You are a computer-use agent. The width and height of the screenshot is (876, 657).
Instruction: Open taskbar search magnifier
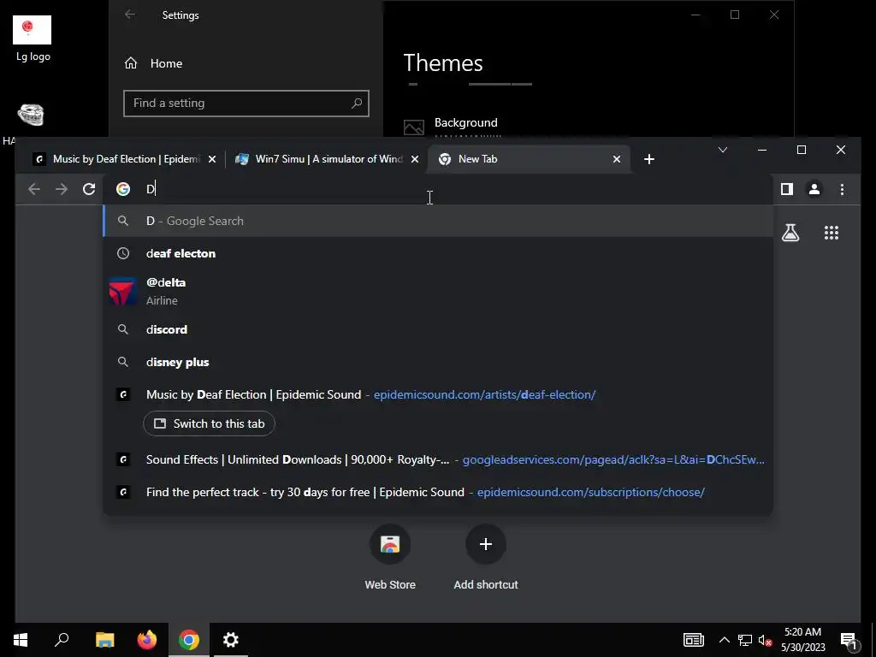(62, 639)
